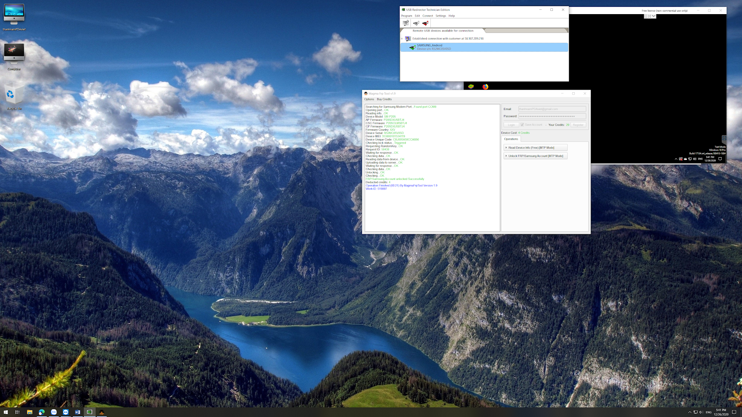Collapse the established customer connection tree node
Image resolution: width=742 pixels, height=417 pixels.
point(402,38)
